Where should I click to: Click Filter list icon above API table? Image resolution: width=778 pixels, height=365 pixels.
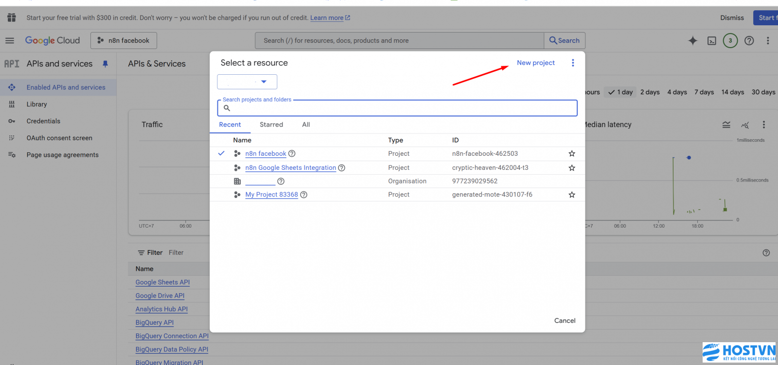coord(141,253)
